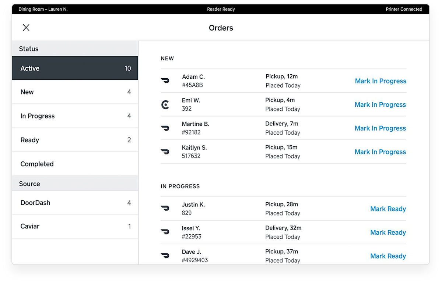442x281 pixels.
Task: Click DoorDash icon beside Issei Y.
Action: point(165,232)
